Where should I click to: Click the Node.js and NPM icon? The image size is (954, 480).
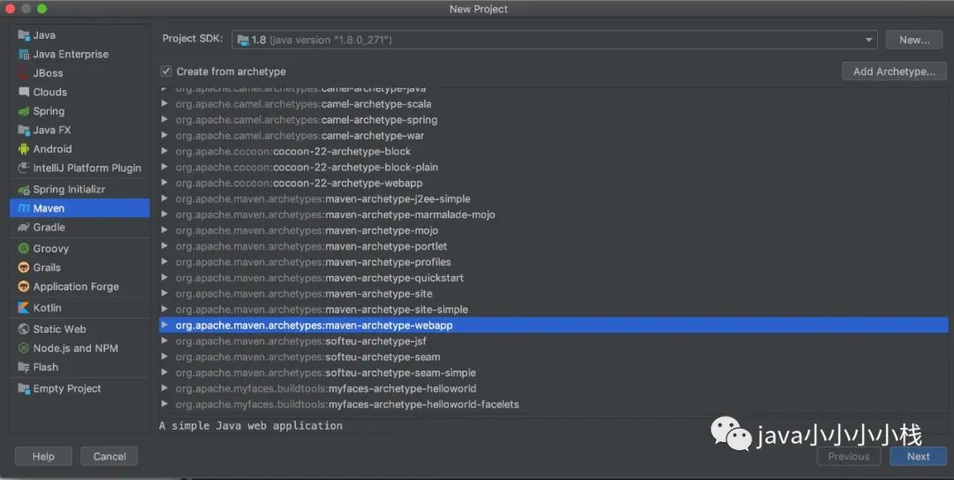point(24,349)
